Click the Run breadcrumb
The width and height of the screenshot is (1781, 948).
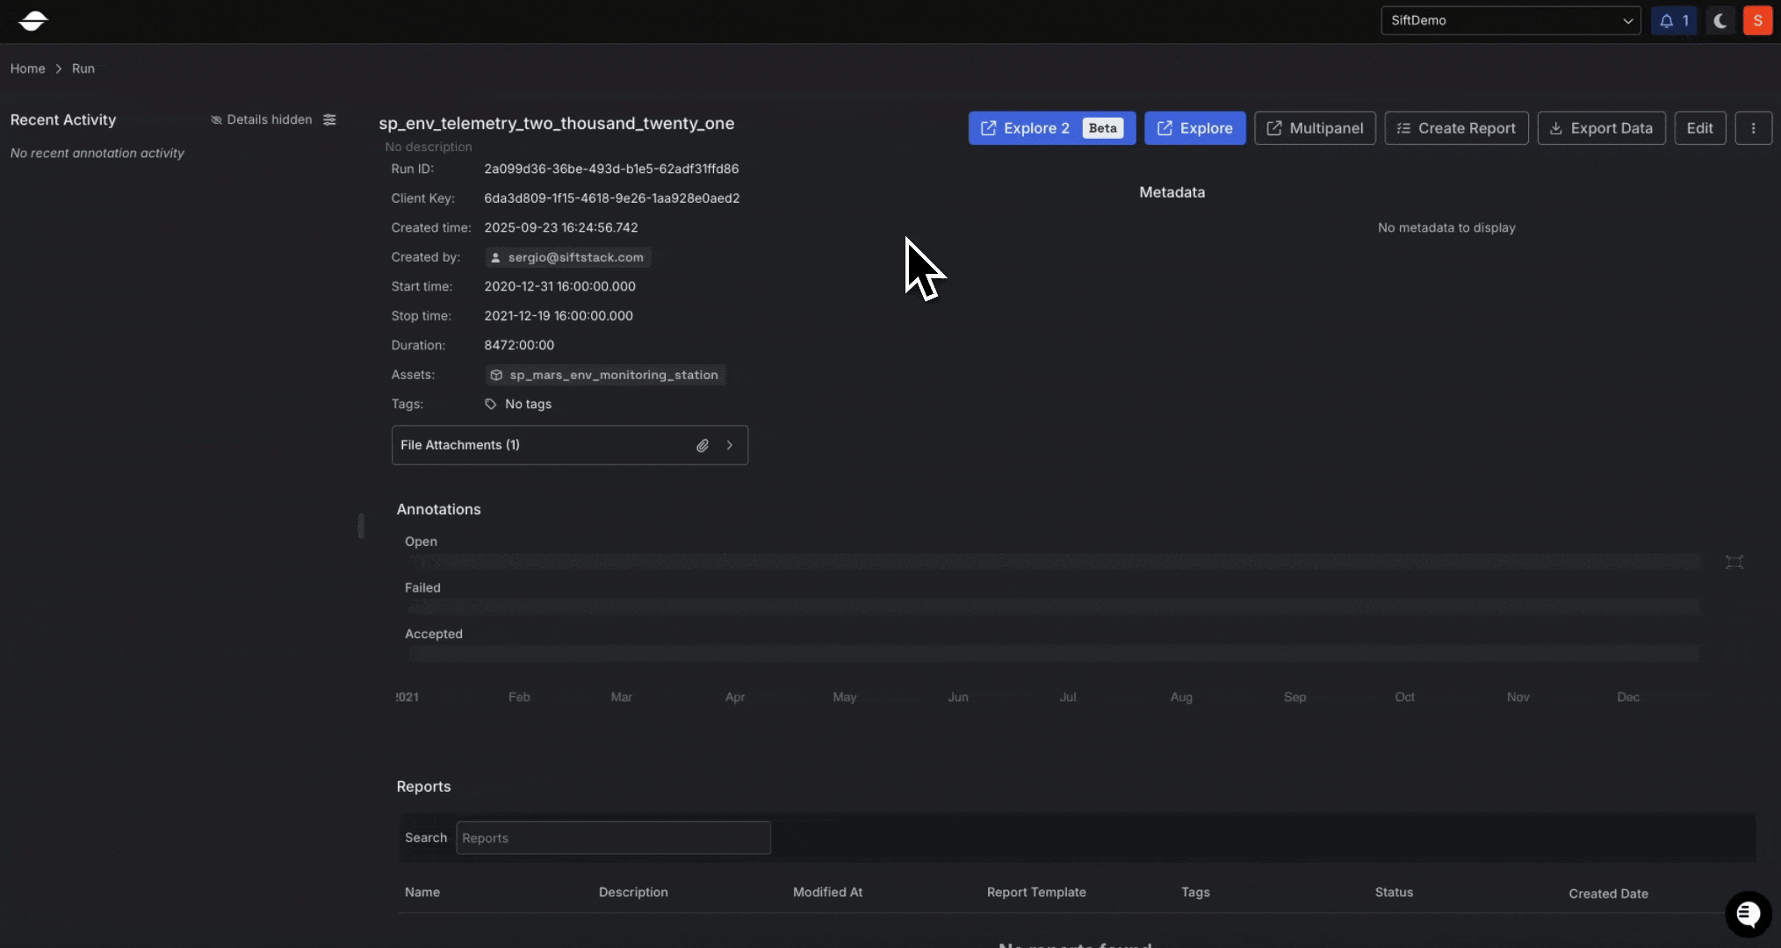click(83, 68)
